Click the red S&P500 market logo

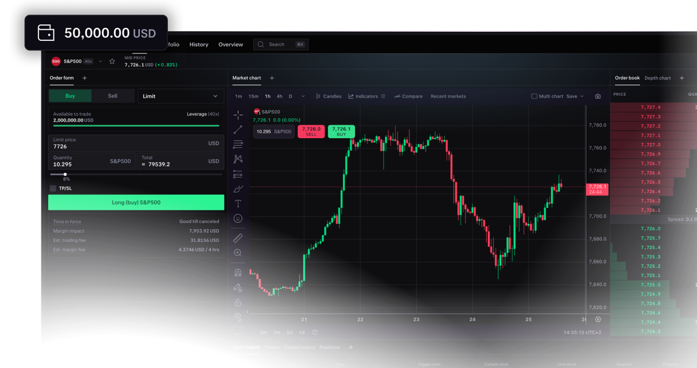[x=56, y=61]
